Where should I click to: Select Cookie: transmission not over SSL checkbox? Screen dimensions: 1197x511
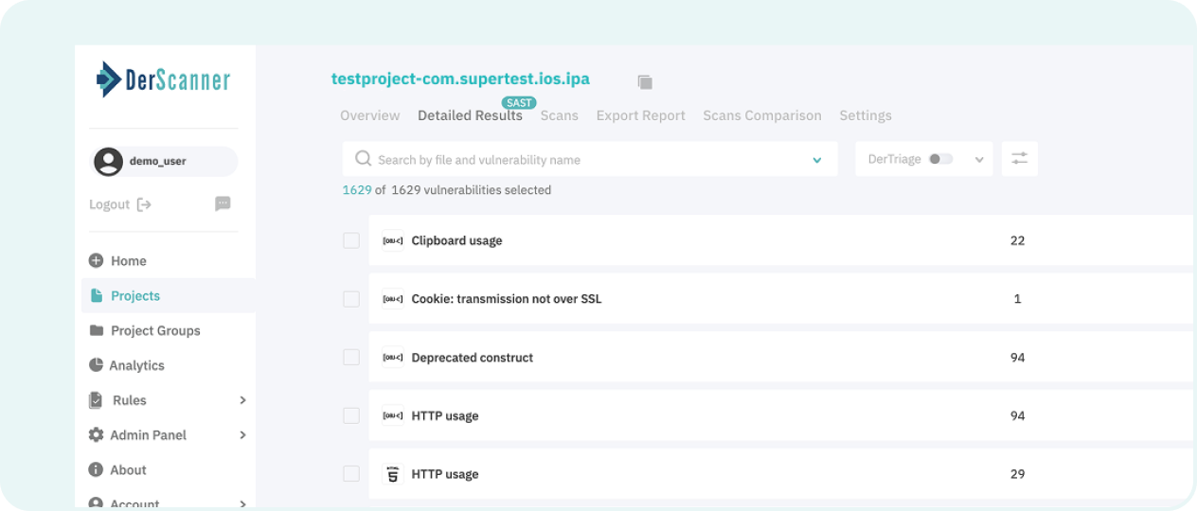tap(351, 299)
